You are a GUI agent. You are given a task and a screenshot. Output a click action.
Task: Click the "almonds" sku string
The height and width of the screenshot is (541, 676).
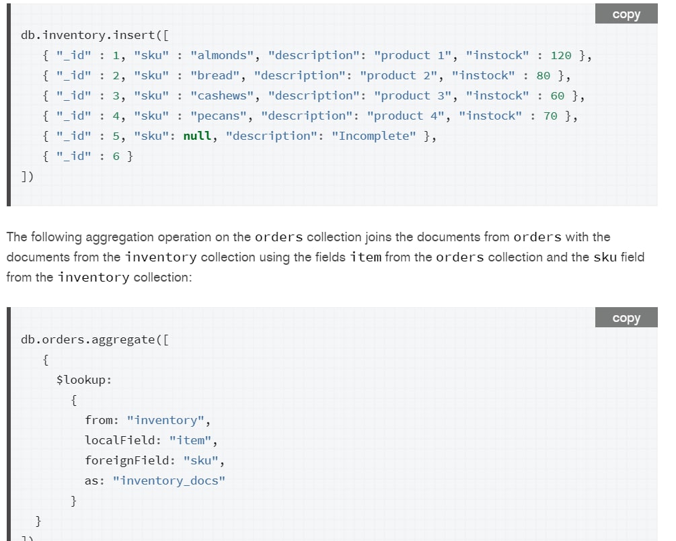point(222,56)
